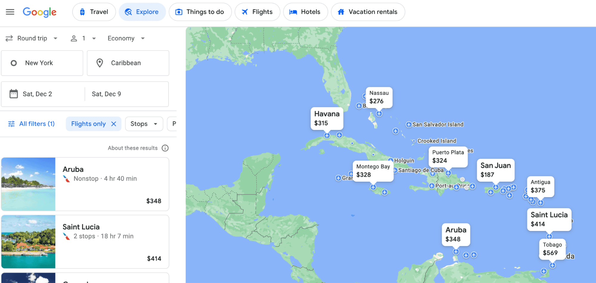Select San Juan $187 map label
Screen dimensions: 596x283
pos(496,170)
